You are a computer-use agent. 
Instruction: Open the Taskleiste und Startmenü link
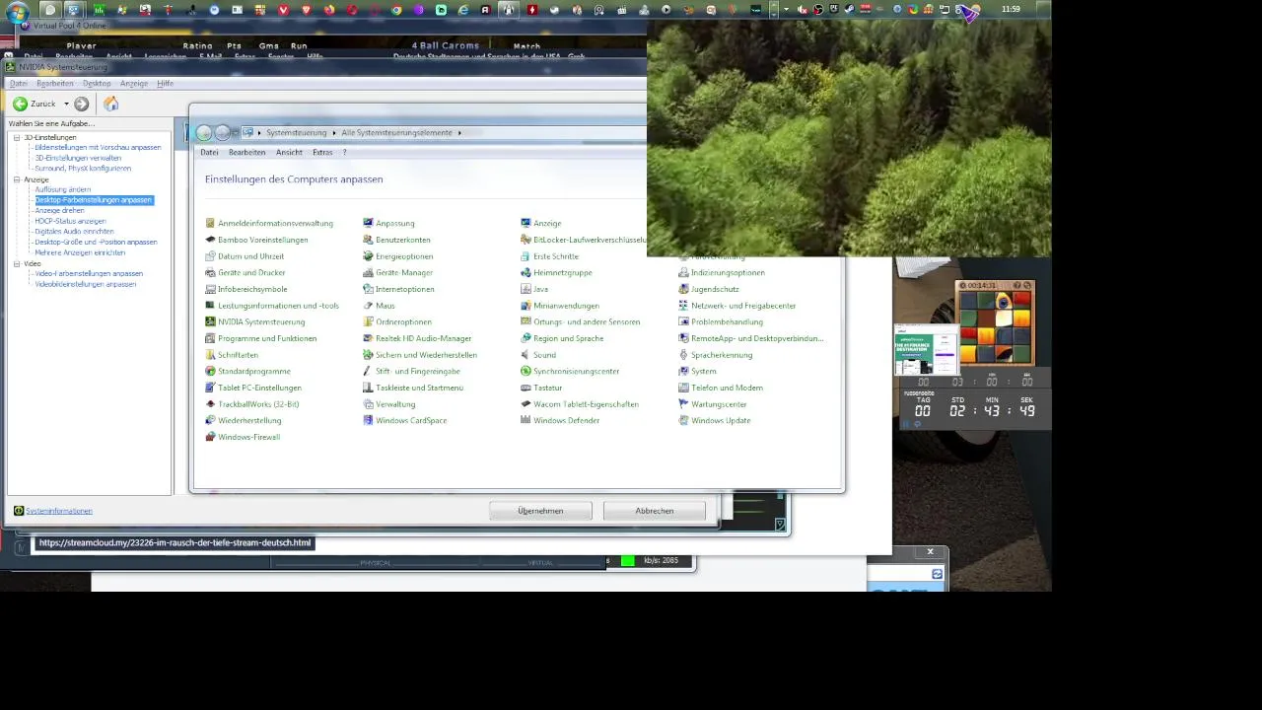[x=419, y=388]
